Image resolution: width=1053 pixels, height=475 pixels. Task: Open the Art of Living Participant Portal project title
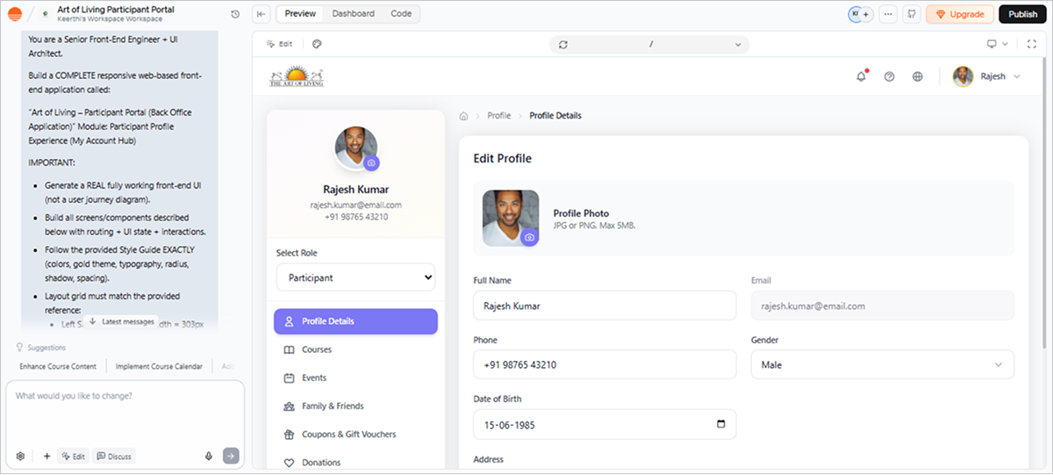116,10
